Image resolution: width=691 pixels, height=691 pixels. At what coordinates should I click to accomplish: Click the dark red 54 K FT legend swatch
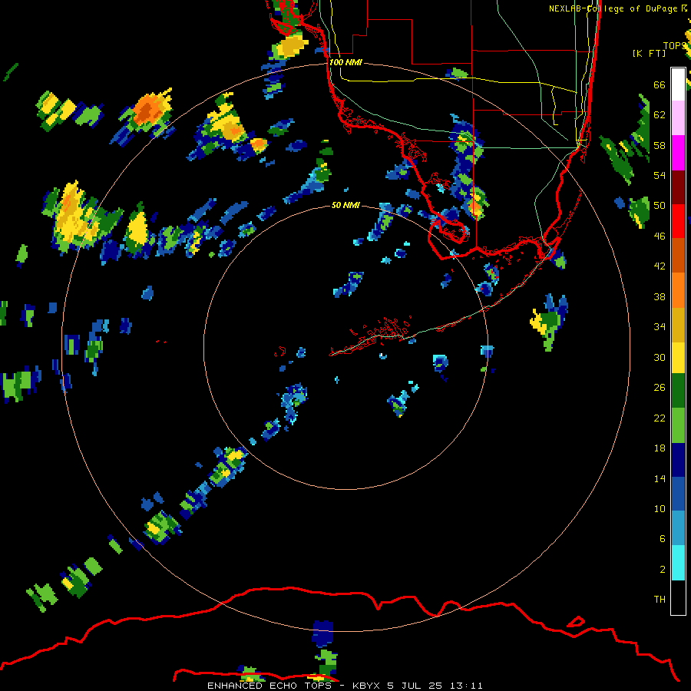(x=678, y=187)
